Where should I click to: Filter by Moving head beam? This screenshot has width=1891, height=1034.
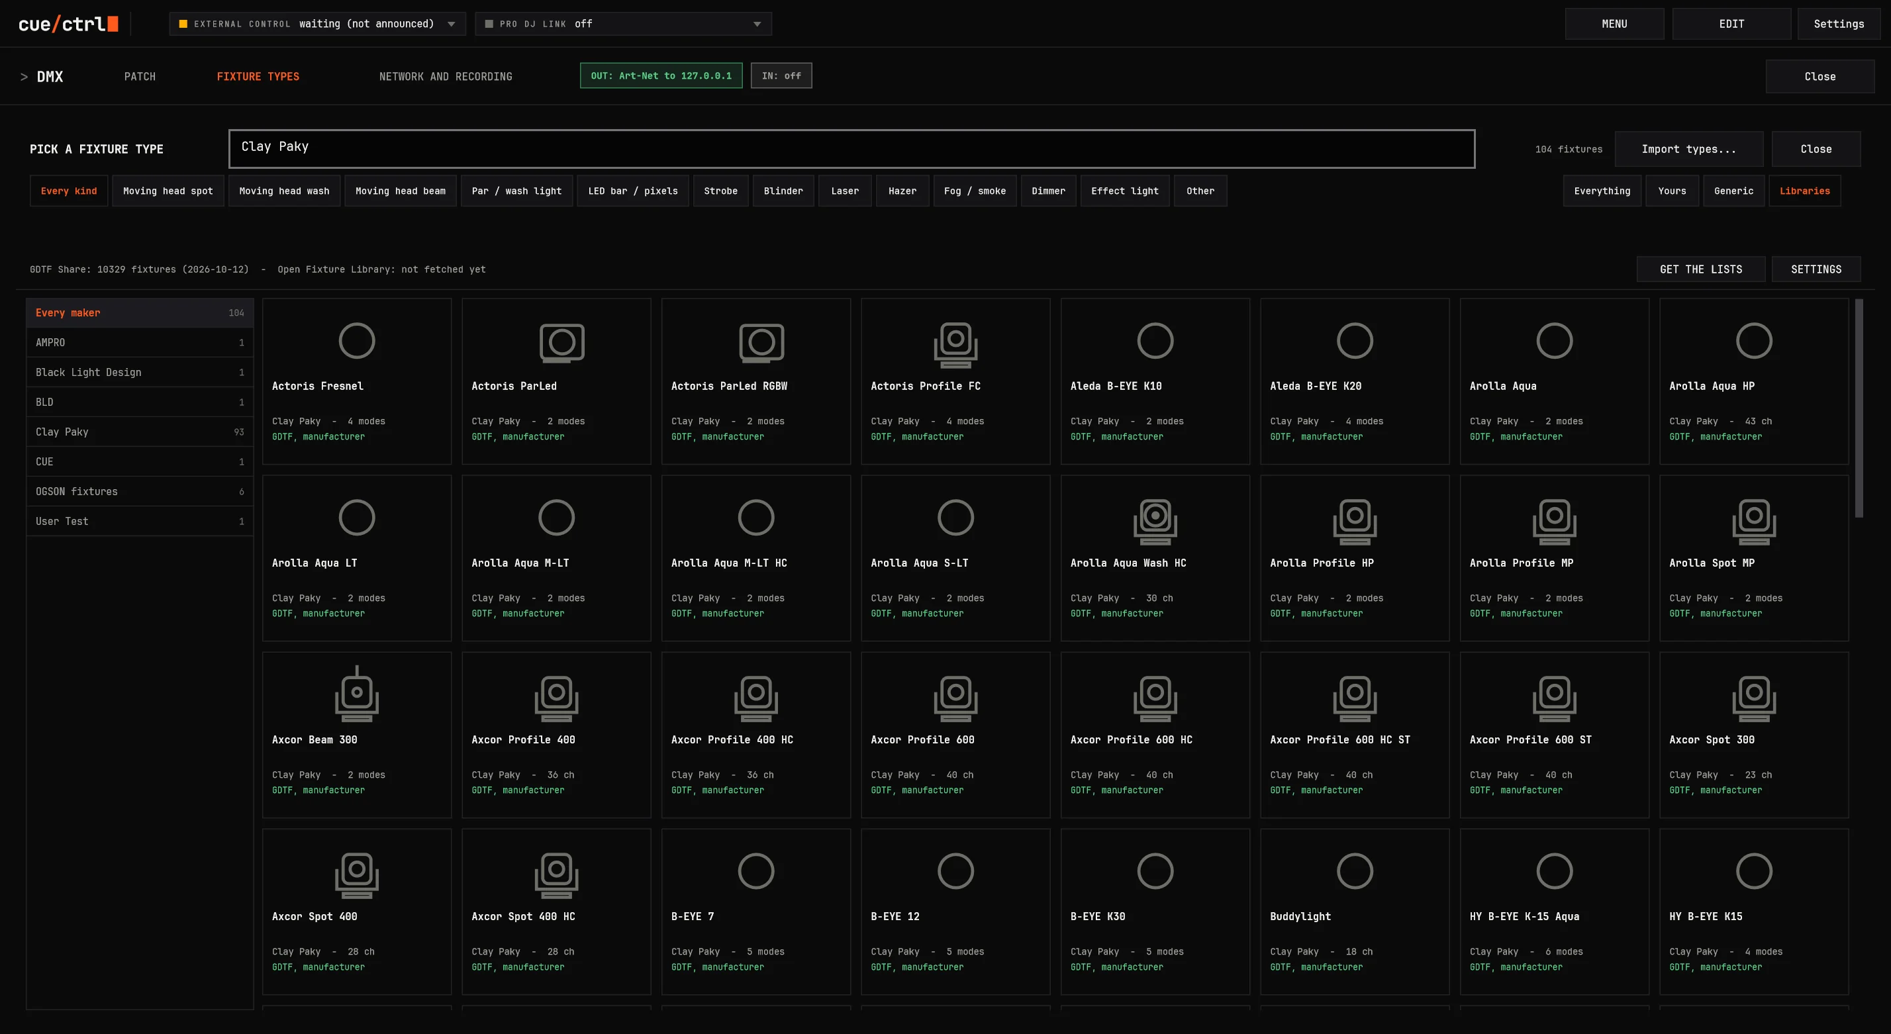pos(400,191)
